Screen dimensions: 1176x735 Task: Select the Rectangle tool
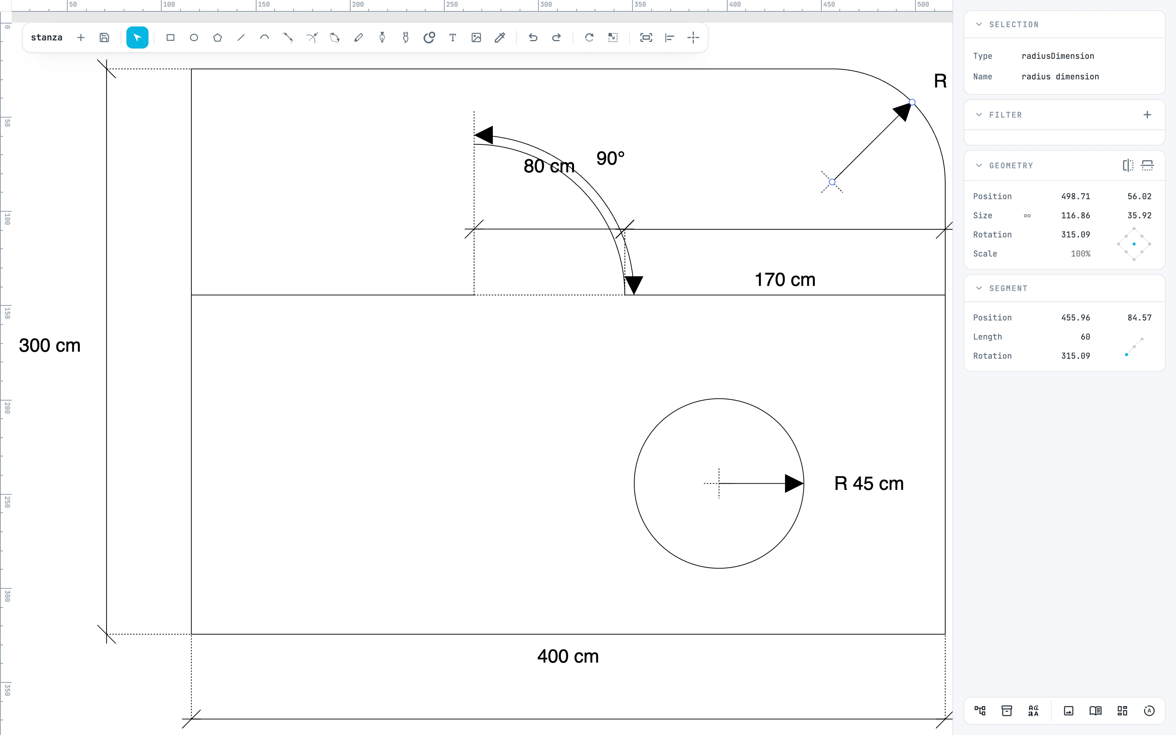point(170,37)
